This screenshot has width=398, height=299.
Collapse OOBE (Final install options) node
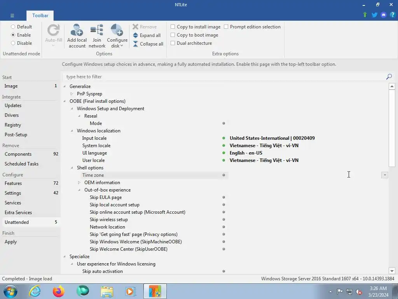point(65,101)
